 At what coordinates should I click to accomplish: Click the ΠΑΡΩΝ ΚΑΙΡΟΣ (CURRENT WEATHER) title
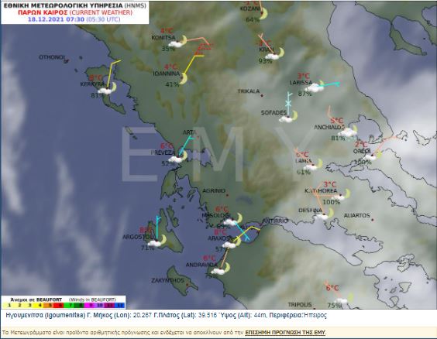75,12
